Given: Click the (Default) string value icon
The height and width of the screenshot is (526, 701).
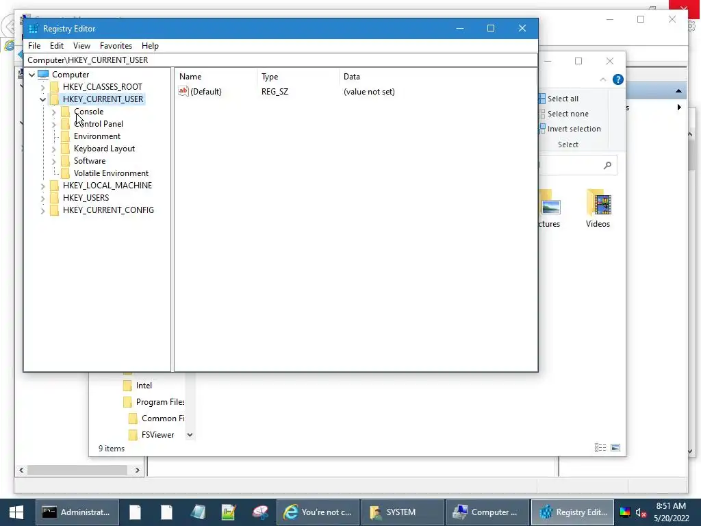Looking at the screenshot, I should [x=183, y=91].
